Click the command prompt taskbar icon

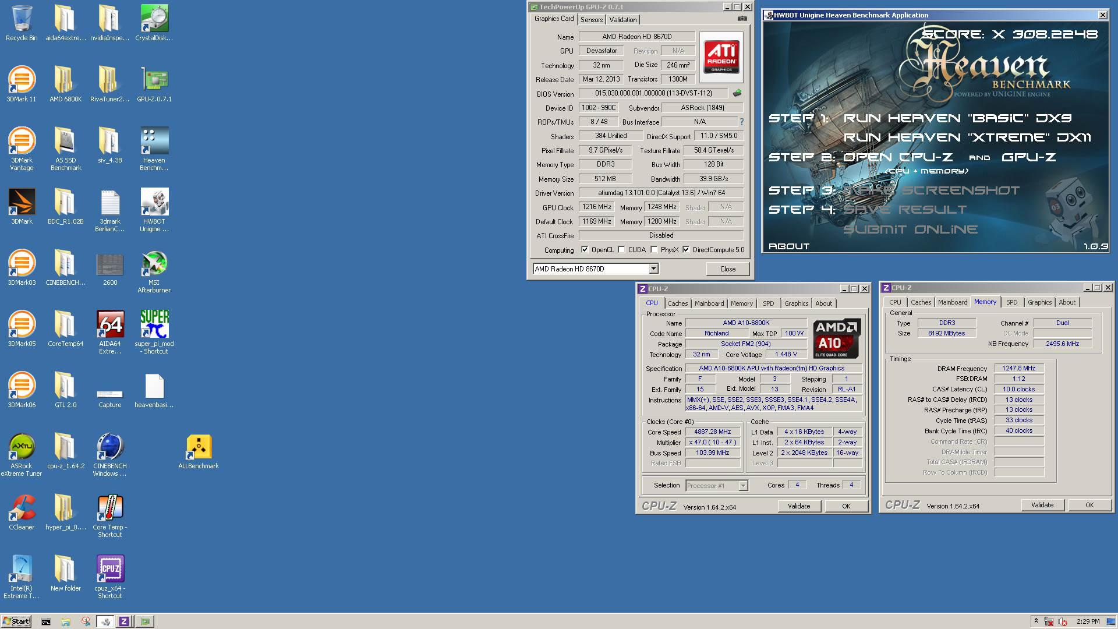[45, 621]
